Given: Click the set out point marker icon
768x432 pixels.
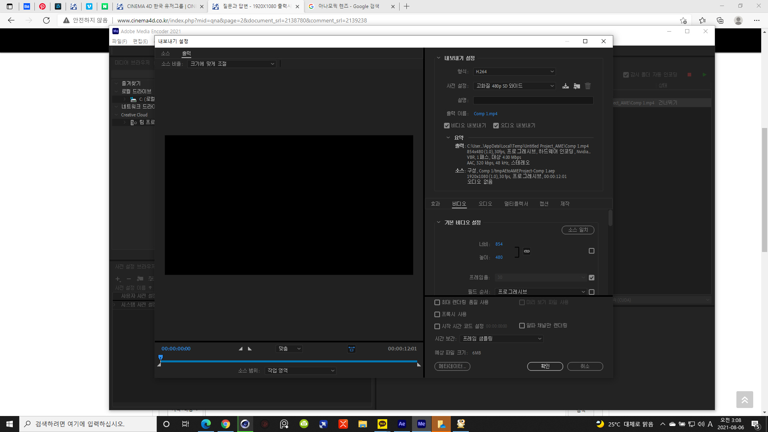Looking at the screenshot, I should (250, 349).
